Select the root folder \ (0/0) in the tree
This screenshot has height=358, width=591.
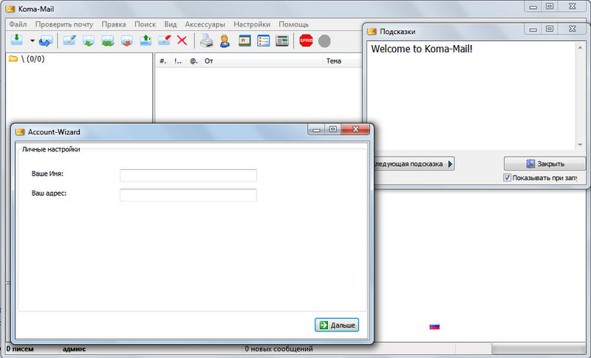pyautogui.click(x=27, y=59)
